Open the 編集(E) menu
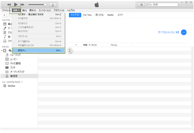 pyautogui.click(x=16, y=10)
